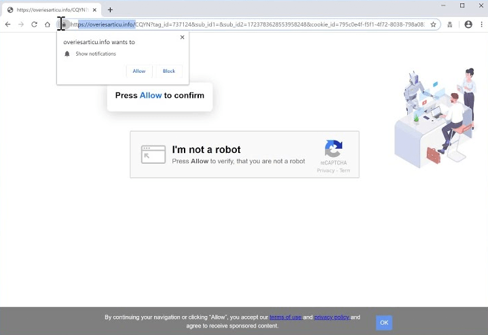
Task: Click the browser forward arrow
Action: click(21, 24)
